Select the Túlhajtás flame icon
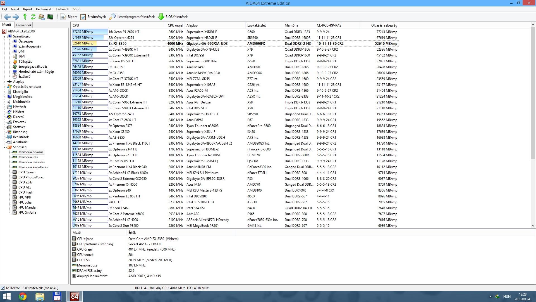This screenshot has height=302, width=536. pyautogui.click(x=15, y=62)
